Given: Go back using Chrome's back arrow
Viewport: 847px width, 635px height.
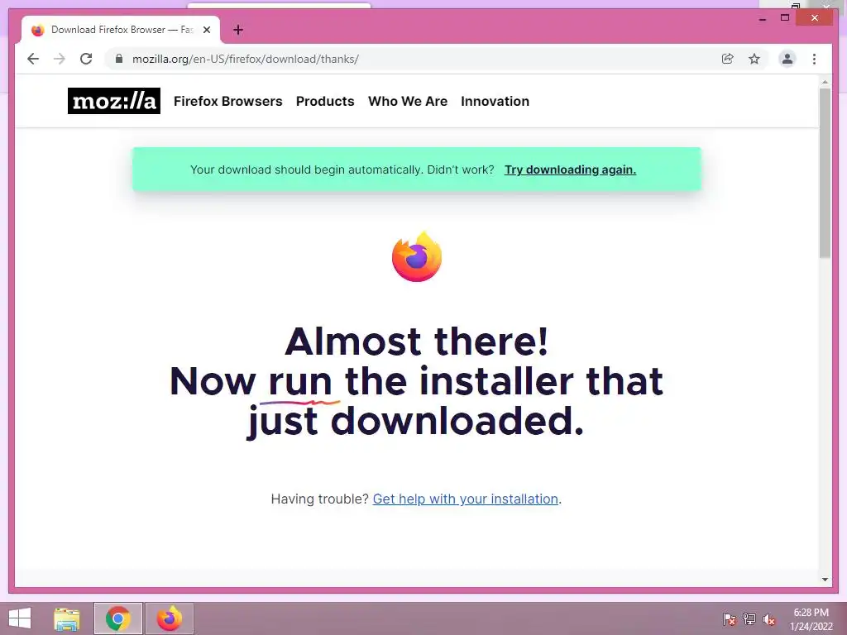Looking at the screenshot, I should (33, 59).
